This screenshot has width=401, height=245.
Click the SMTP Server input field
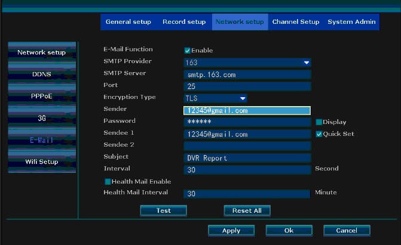(x=247, y=75)
